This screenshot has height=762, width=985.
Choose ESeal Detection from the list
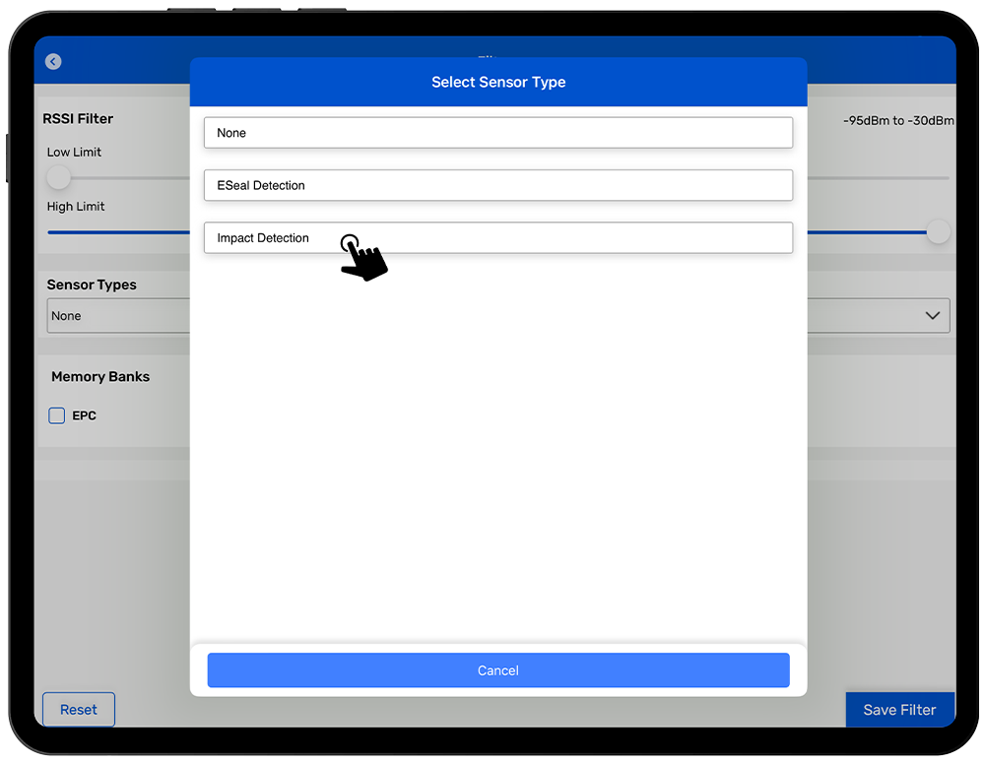tap(497, 185)
